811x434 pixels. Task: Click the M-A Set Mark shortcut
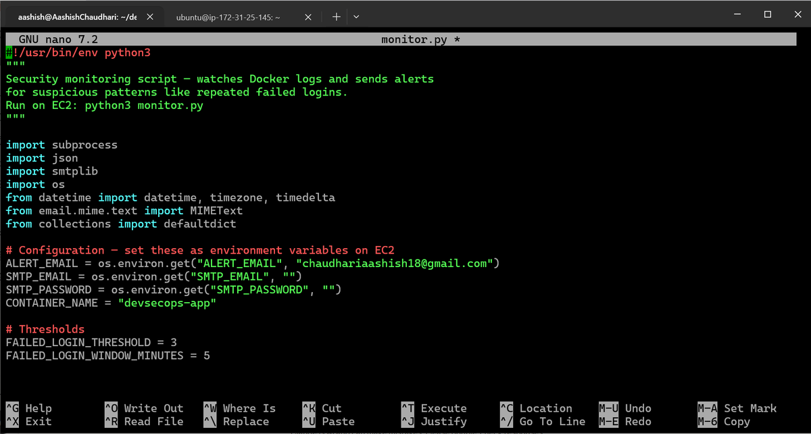[737, 408]
